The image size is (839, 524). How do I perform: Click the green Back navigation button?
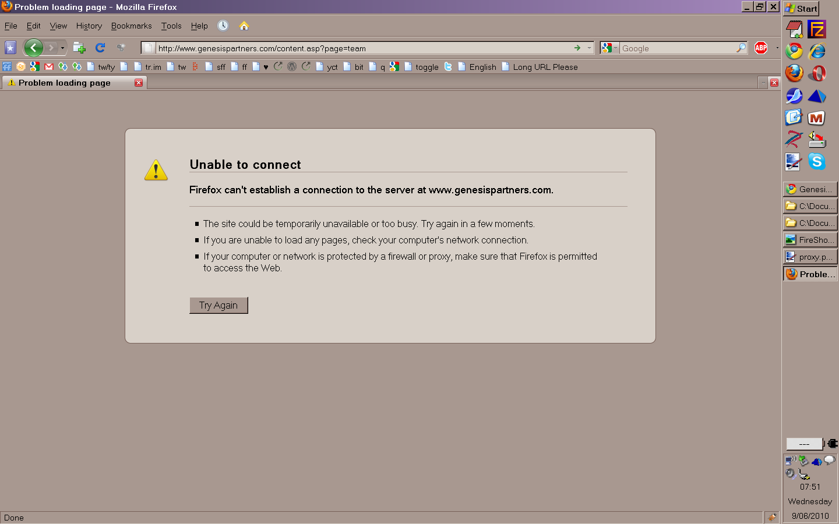[33, 48]
